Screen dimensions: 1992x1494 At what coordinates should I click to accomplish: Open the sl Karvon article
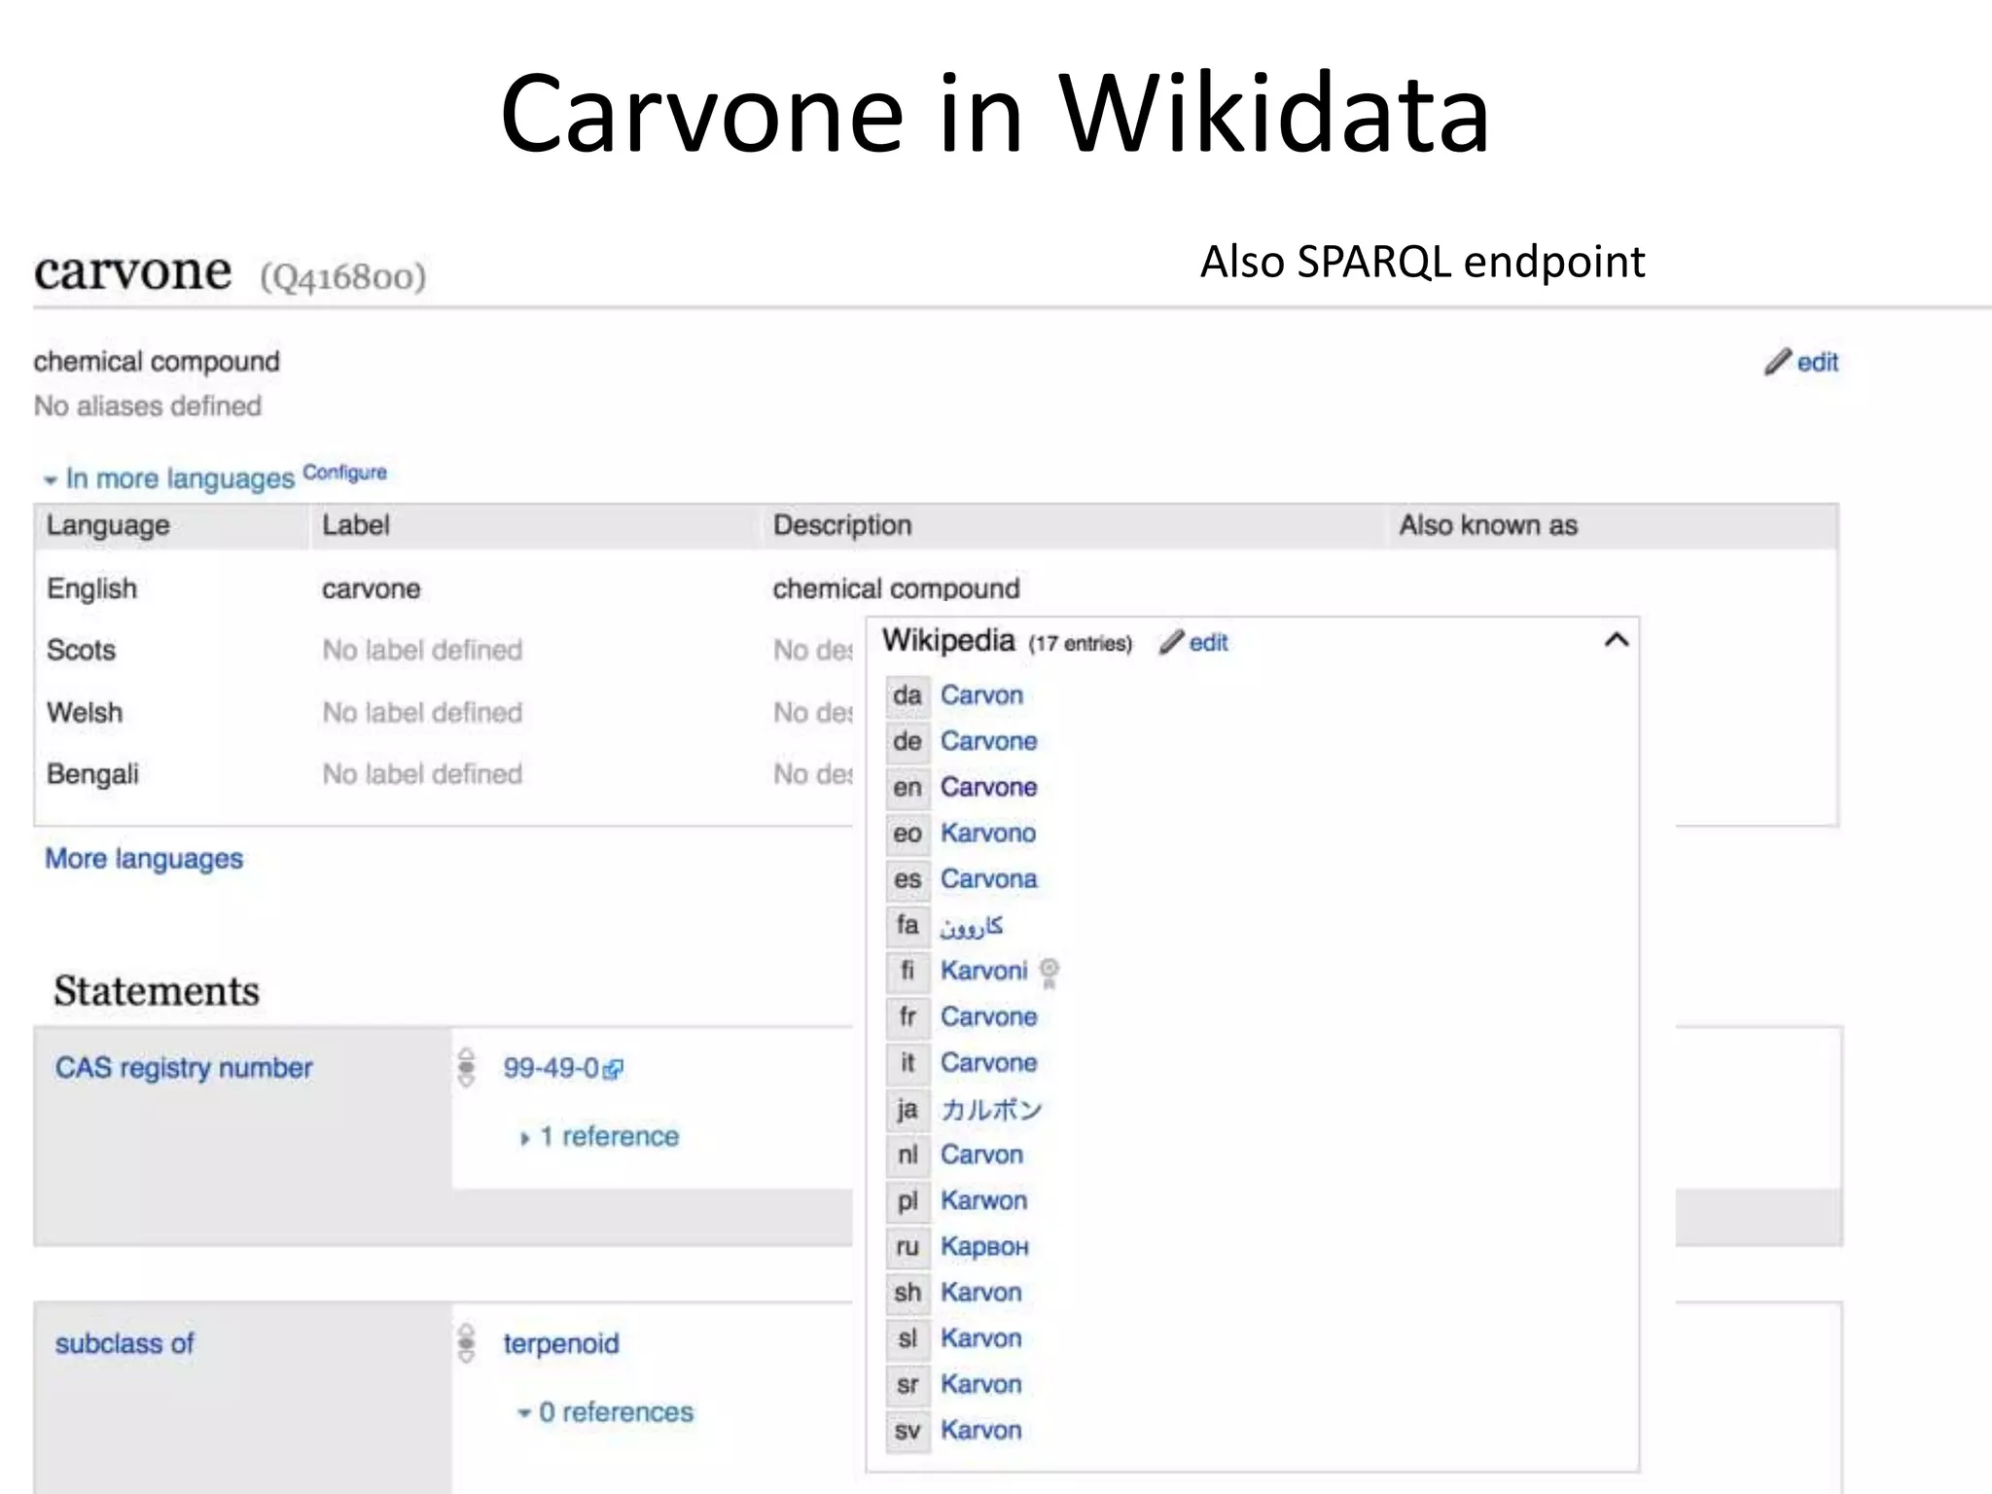980,1338
